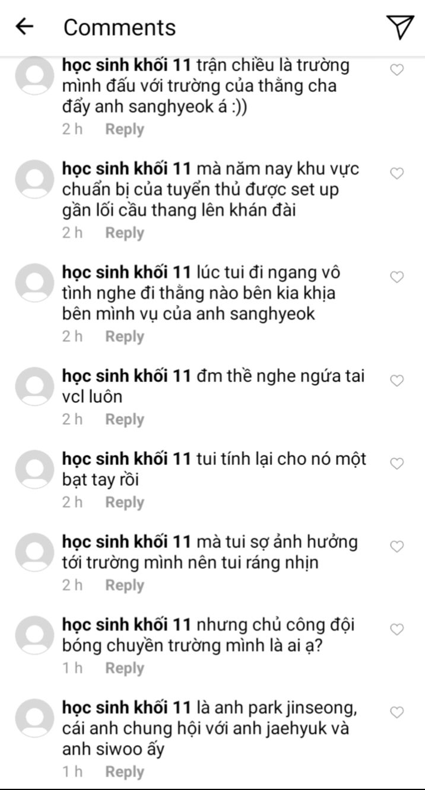The width and height of the screenshot is (425, 790).
Task: Tap heart on 'là anh park jinseong' comment
Action: click(397, 712)
